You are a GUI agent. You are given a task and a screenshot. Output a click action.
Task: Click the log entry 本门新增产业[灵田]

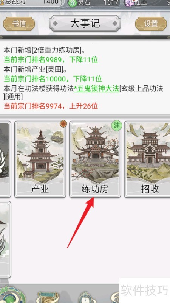(x=35, y=69)
